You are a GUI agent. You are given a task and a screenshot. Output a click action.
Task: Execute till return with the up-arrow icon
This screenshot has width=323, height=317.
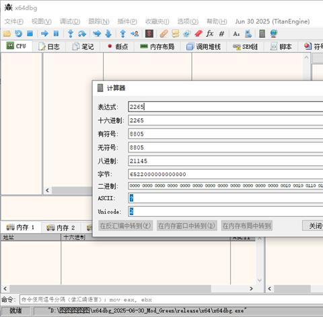(122, 34)
